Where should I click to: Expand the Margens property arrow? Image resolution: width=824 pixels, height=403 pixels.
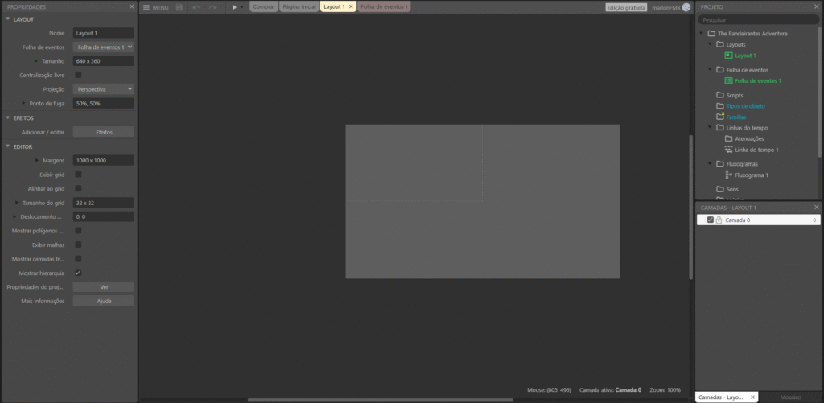pyautogui.click(x=37, y=160)
